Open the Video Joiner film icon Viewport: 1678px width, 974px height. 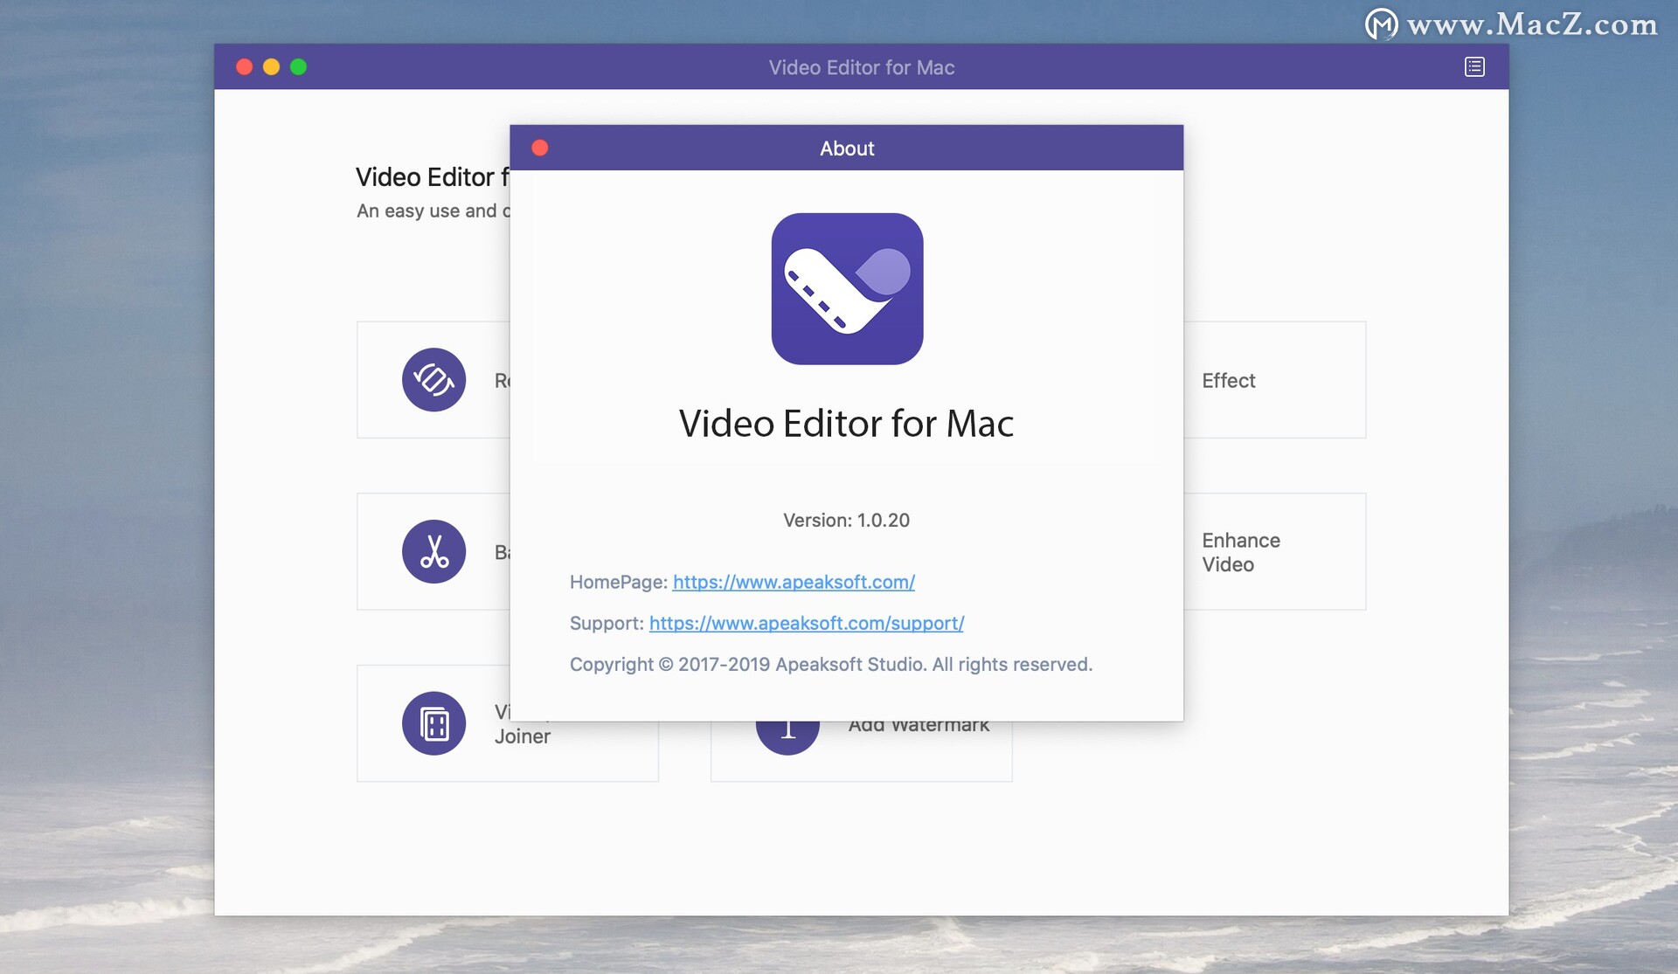[x=433, y=723]
